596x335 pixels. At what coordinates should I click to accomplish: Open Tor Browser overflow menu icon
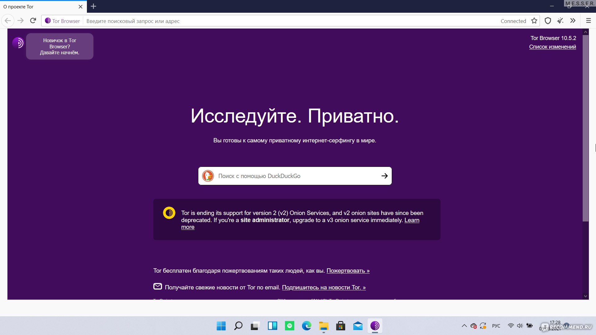pyautogui.click(x=573, y=21)
